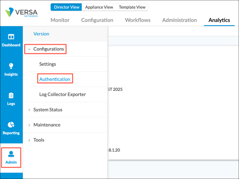Switch to Appliance View
Image resolution: width=239 pixels, height=179 pixels.
pos(98,7)
